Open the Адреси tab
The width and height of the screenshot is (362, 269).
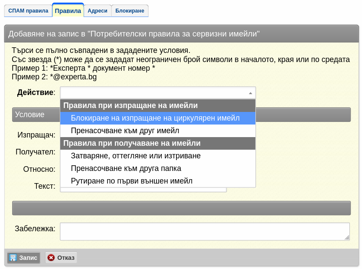pyautogui.click(x=98, y=11)
